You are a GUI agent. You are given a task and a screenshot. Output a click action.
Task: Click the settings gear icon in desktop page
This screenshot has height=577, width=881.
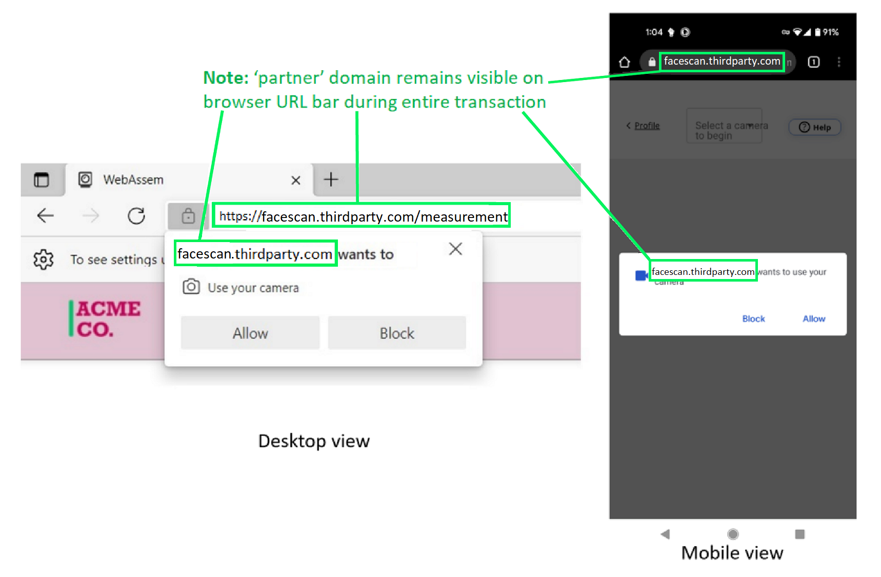click(x=44, y=260)
